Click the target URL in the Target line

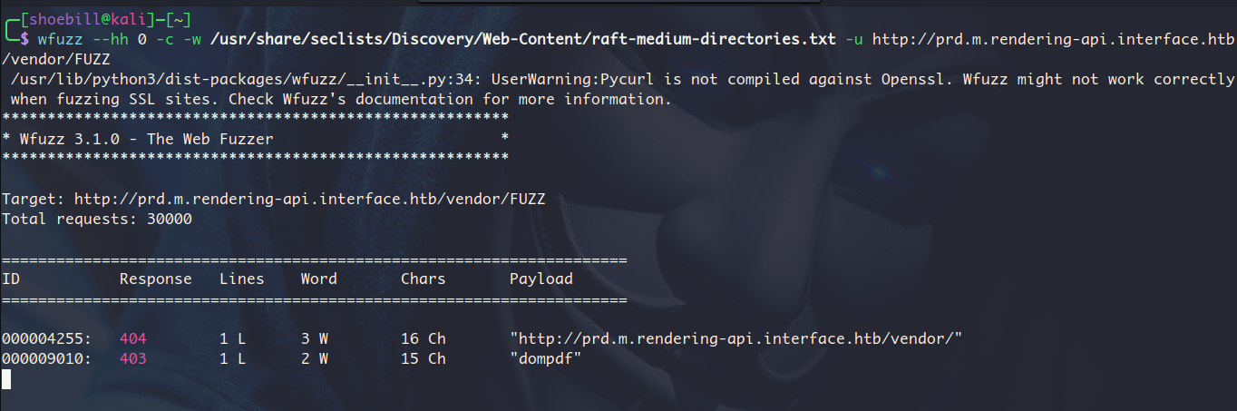pyautogui.click(x=309, y=199)
